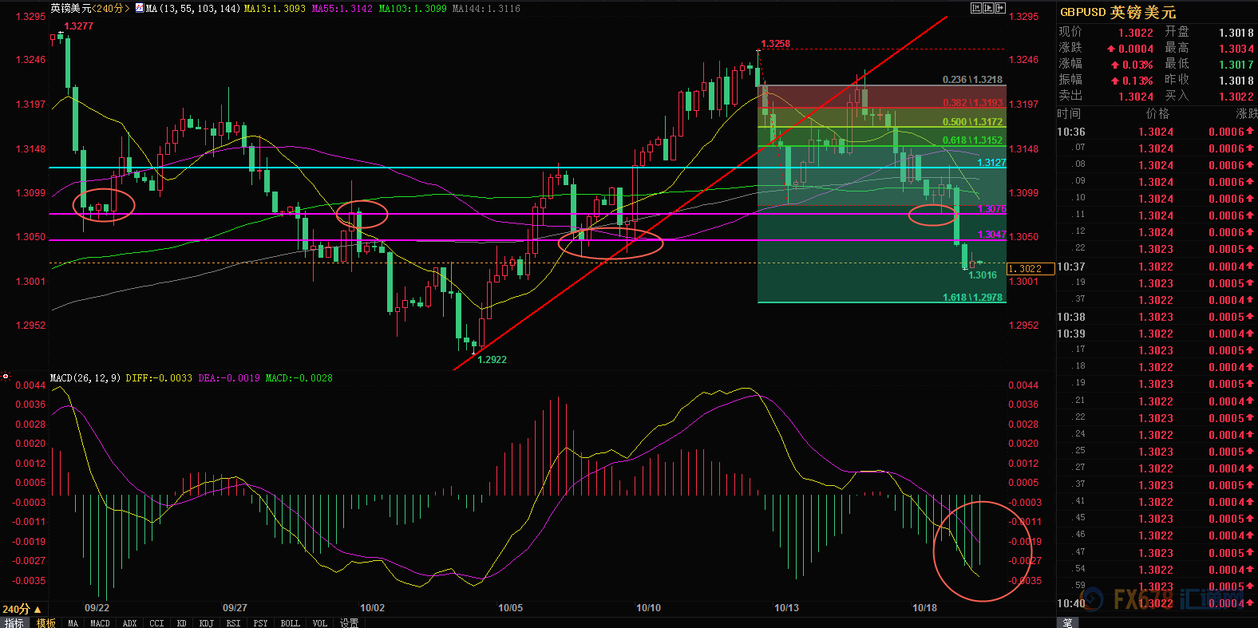The image size is (1258, 628).
Task: Click the GBPUSD 英镑美元 quote title
Action: (1118, 12)
